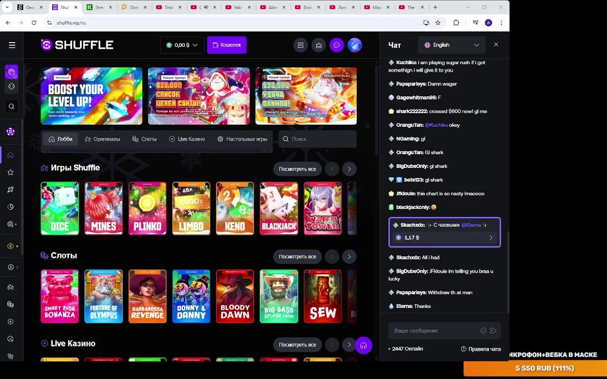Toggle the purple chat bubble icon
607x379 pixels.
[x=337, y=45]
